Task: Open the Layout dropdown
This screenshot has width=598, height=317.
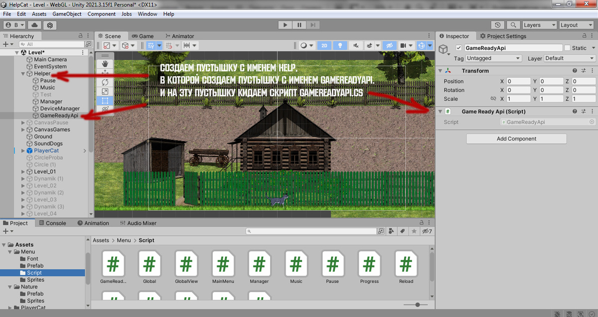Action: point(576,25)
